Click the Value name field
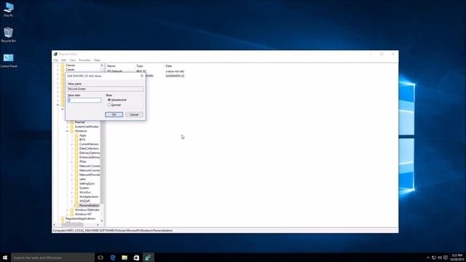 tap(105, 89)
